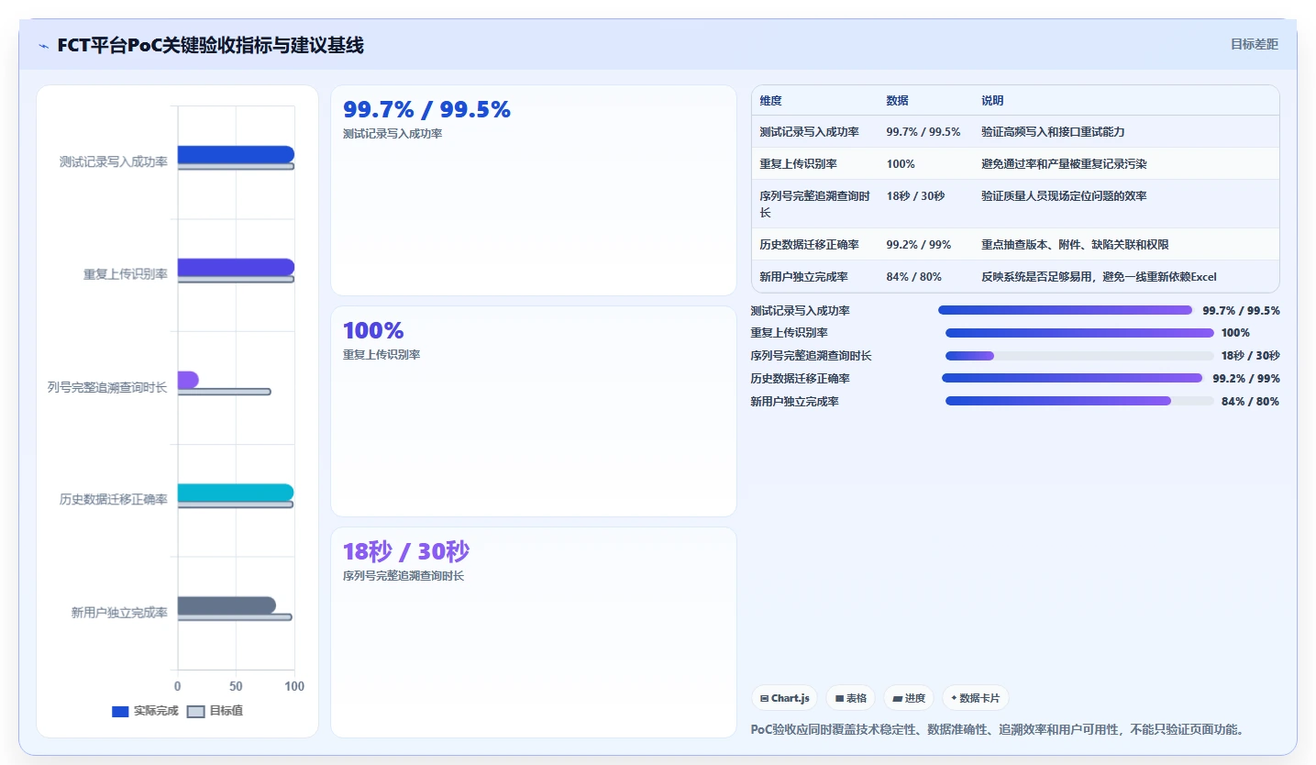The width and height of the screenshot is (1316, 765).
Task: Click the thin 目标值 bar for 追溯查询时长
Action: click(x=224, y=392)
